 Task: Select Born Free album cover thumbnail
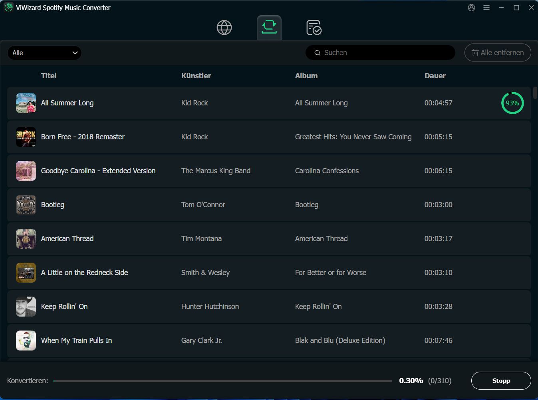coord(26,137)
